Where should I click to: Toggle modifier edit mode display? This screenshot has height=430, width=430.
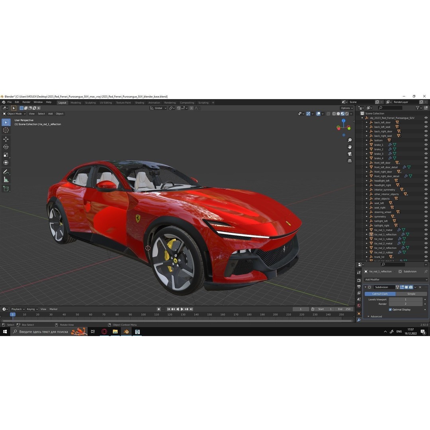tap(402, 287)
